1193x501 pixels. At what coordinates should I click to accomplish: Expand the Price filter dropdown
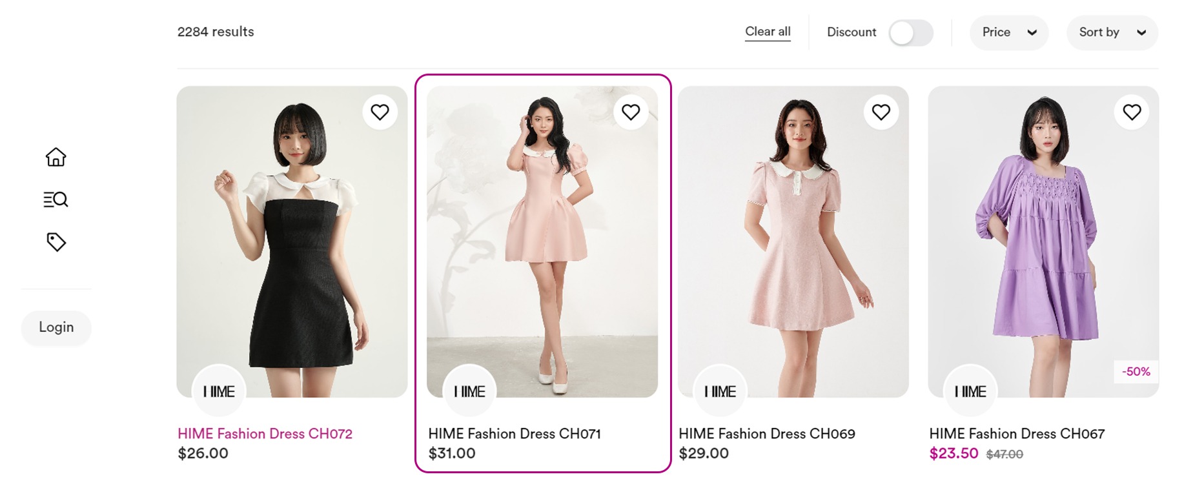pos(1009,32)
